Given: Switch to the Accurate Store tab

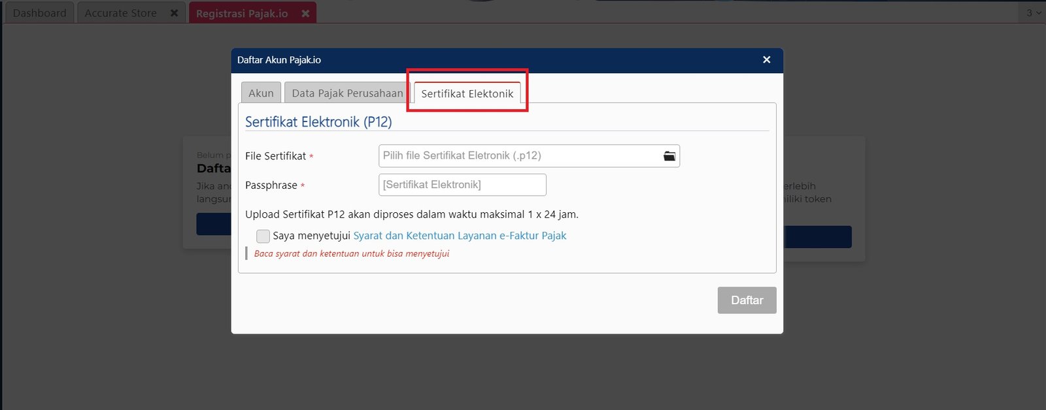Looking at the screenshot, I should (x=121, y=13).
